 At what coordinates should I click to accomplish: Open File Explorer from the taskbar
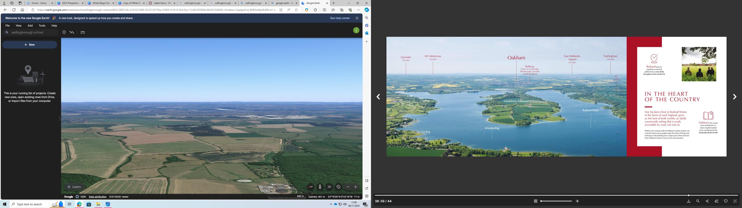click(98, 204)
